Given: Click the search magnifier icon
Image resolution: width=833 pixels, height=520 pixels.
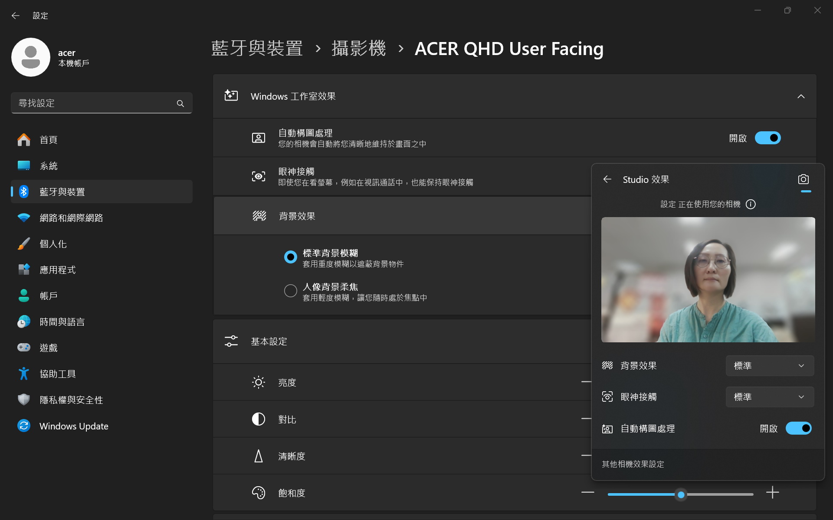Looking at the screenshot, I should coord(180,103).
